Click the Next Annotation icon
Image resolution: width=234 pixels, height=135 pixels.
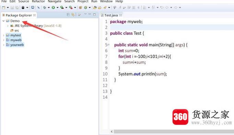[144, 8]
